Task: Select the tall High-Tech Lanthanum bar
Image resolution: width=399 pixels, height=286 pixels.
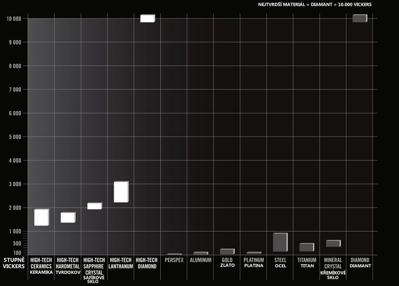Action: [120, 192]
